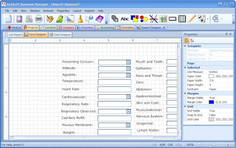Sort properties alphabetically with A-Z icon
This screenshot has height=148, width=236.
point(192,41)
